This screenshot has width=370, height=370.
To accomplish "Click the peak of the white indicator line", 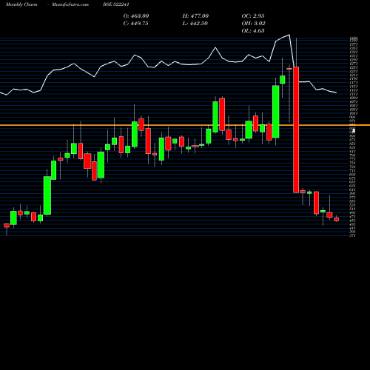I will pyautogui.click(x=289, y=35).
